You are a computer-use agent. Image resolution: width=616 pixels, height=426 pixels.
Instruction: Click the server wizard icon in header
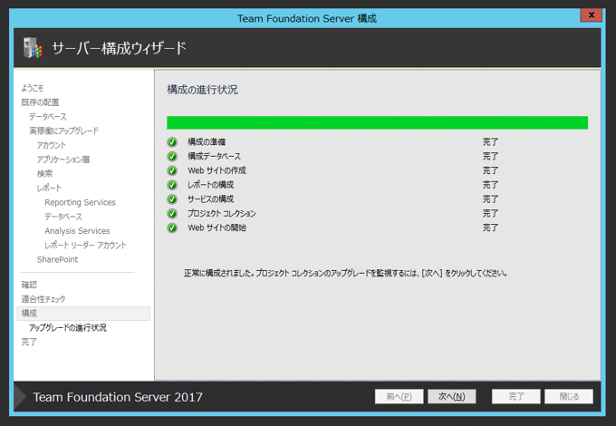(33, 48)
